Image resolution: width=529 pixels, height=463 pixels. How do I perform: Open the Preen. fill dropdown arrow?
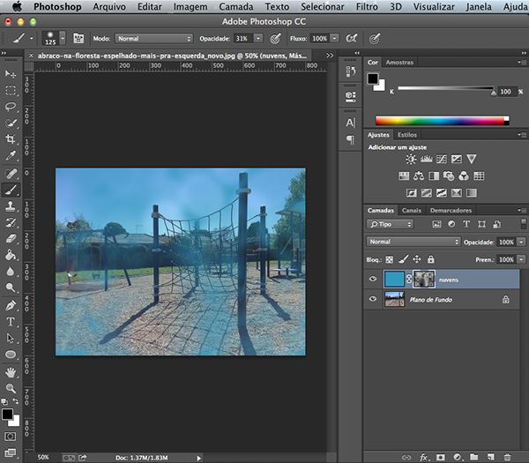[522, 259]
